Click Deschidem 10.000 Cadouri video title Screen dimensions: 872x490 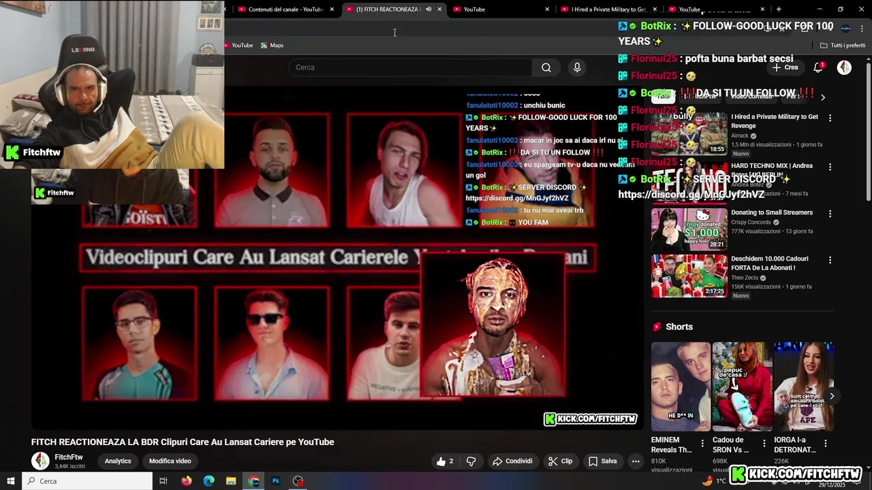770,263
